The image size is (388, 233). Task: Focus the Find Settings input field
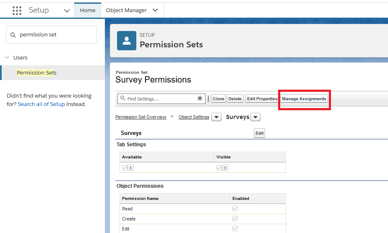tap(161, 99)
